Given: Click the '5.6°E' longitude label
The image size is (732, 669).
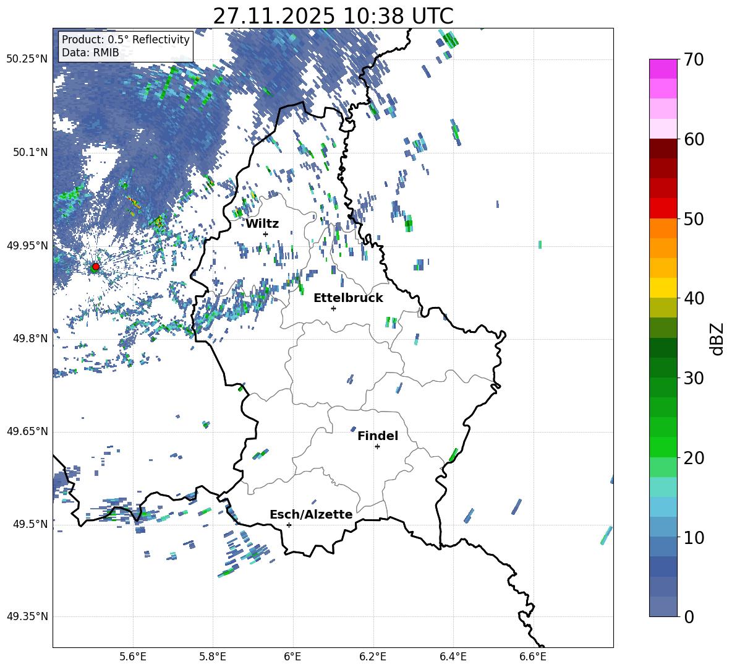Looking at the screenshot, I should [133, 657].
